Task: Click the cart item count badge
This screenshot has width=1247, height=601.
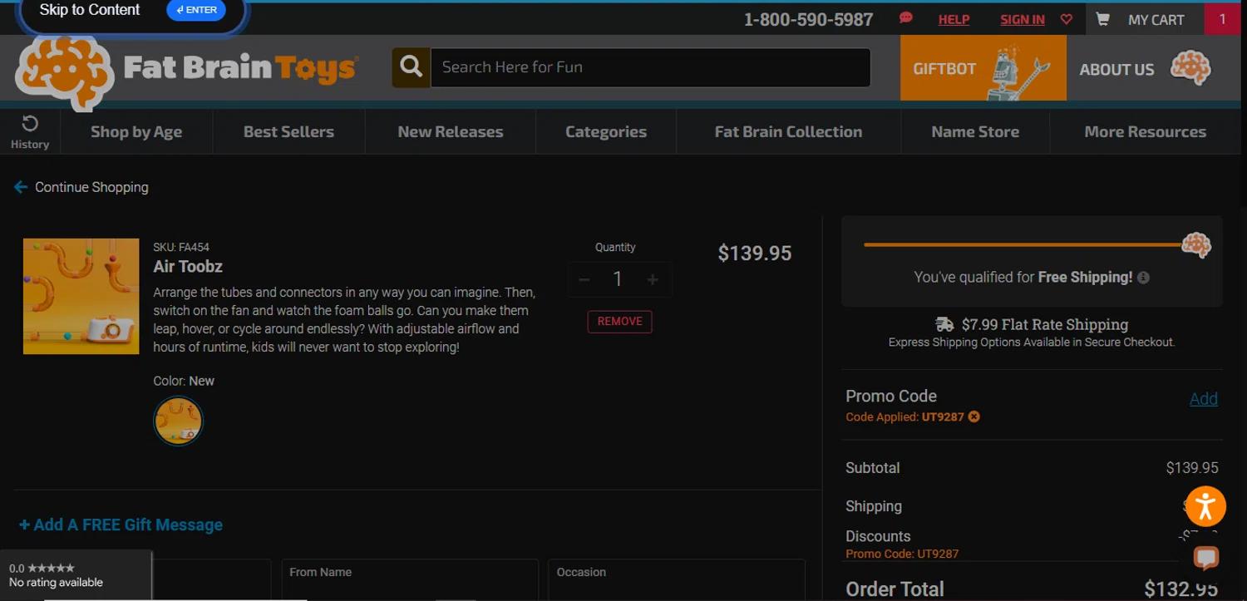Action: [1222, 19]
